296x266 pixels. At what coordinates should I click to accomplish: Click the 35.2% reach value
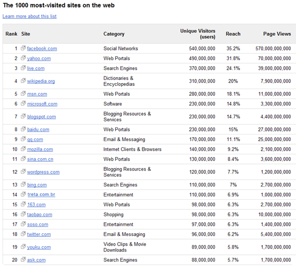pyautogui.click(x=233, y=48)
